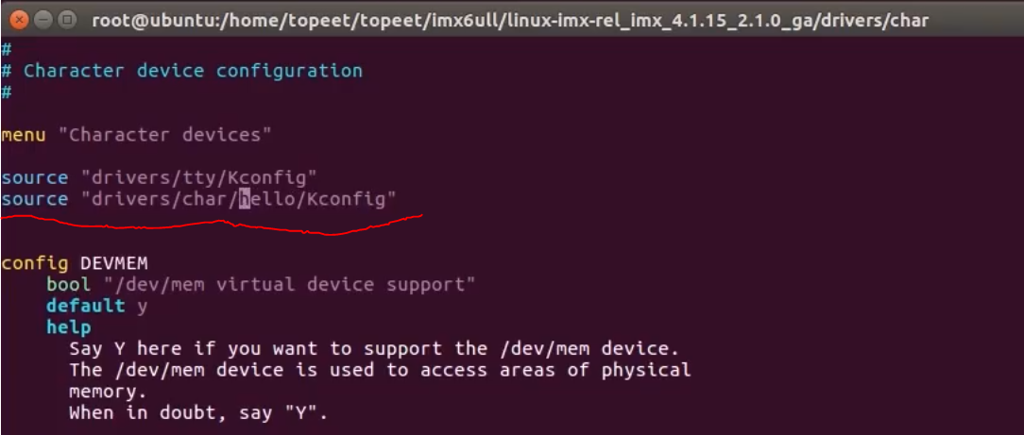Click the terminal title bar path text
Image resolution: width=1024 pixels, height=435 pixels.
point(510,20)
